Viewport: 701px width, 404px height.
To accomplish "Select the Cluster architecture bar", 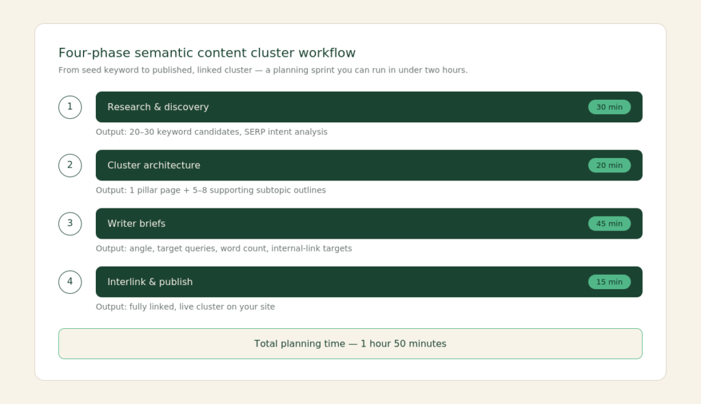I will (369, 165).
